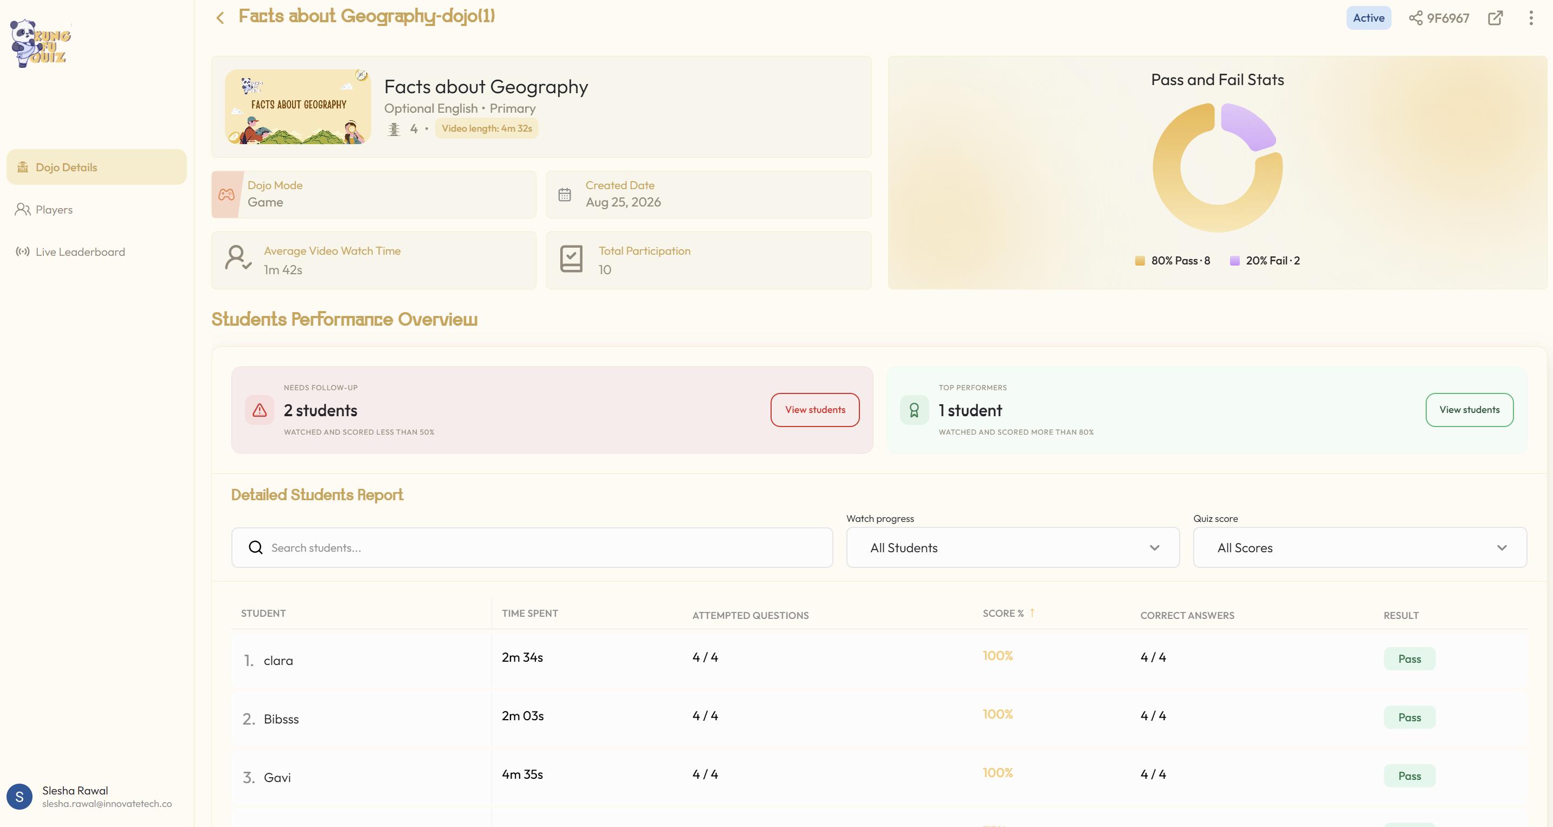1553x827 pixels.
Task: Click the Score % sort arrow
Action: (x=1032, y=612)
